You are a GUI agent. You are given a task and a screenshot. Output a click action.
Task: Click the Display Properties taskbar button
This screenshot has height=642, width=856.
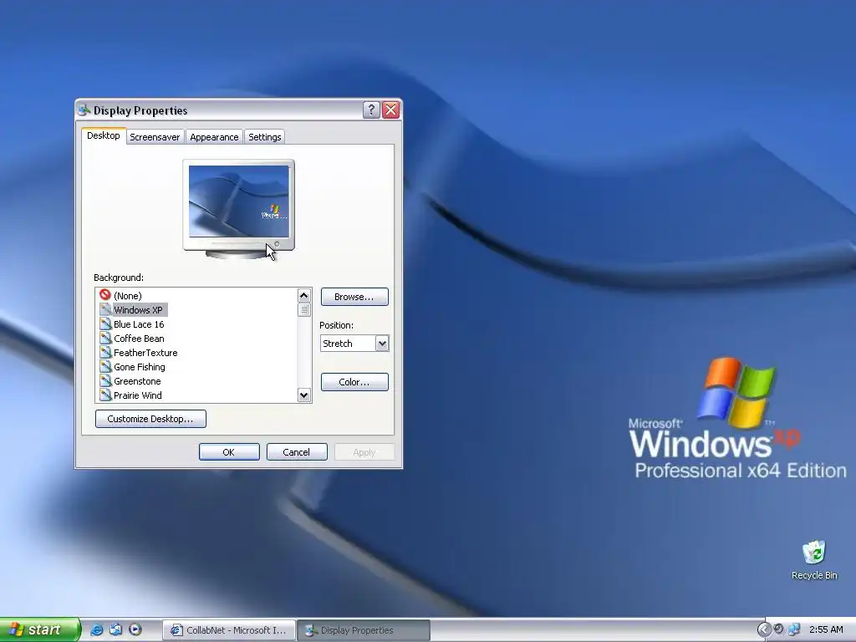[x=364, y=630]
